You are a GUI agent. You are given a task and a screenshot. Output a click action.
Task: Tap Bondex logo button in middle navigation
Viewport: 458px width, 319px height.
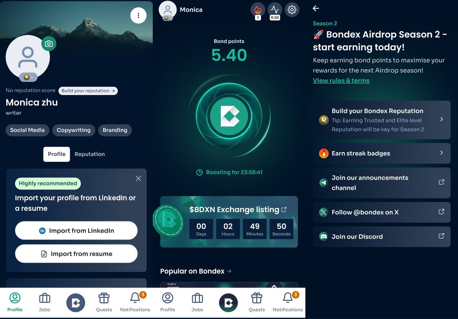point(228,303)
